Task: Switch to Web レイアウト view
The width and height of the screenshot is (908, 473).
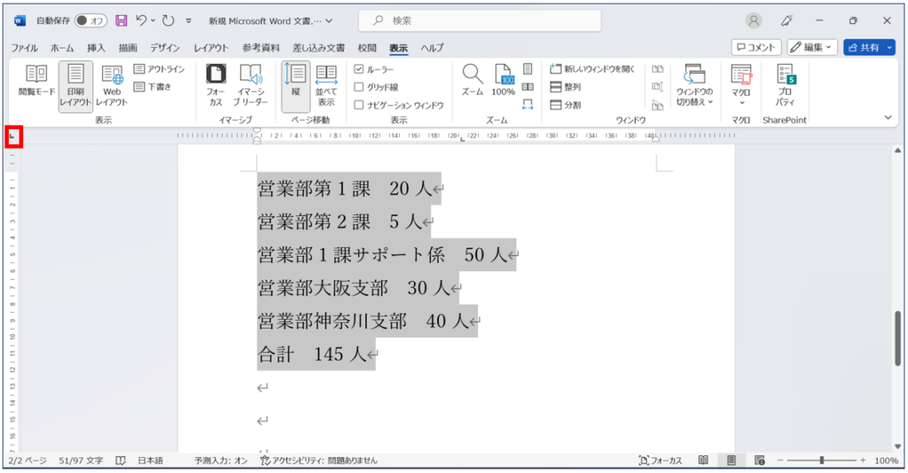Action: [112, 86]
